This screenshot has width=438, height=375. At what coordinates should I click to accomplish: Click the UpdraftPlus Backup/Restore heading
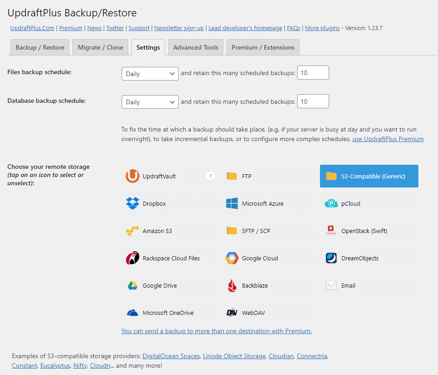tap(72, 13)
